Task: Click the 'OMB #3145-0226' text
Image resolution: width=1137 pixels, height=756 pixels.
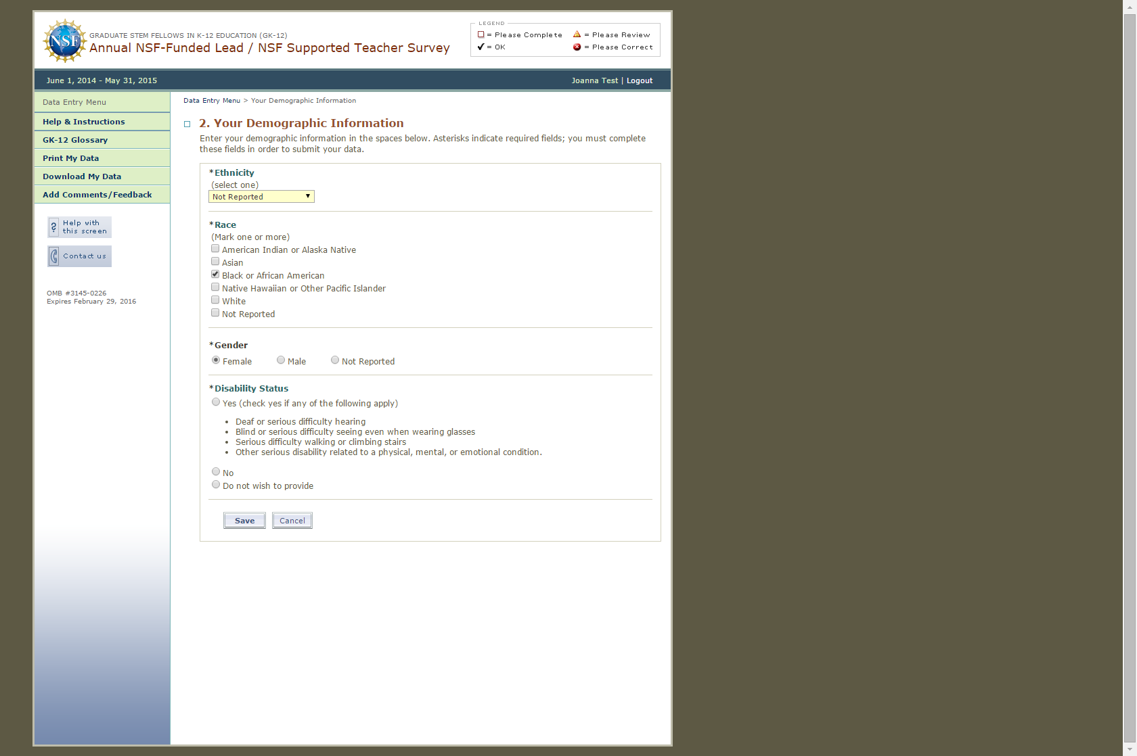Action: coord(76,293)
